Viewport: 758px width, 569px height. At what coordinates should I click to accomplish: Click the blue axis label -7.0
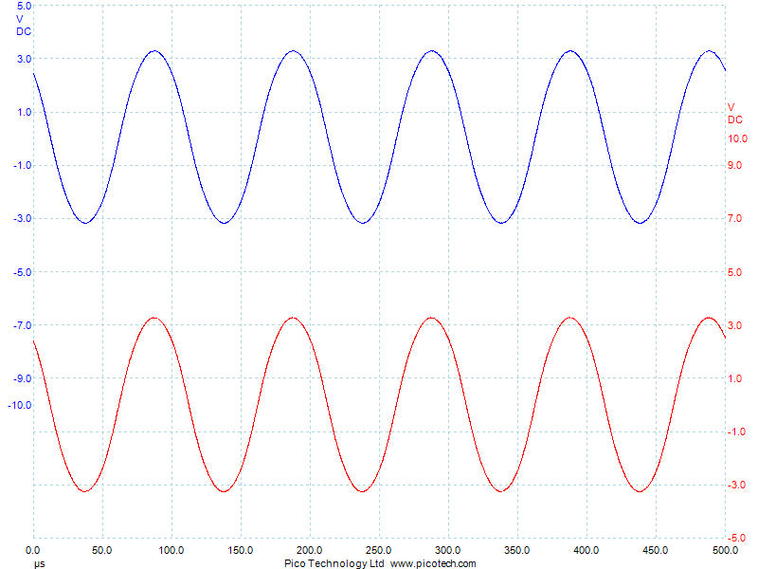22,325
